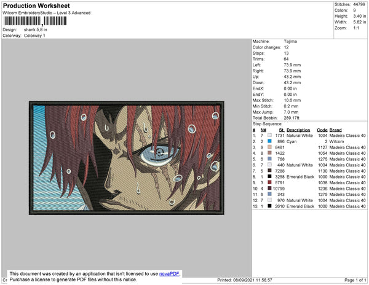The width and height of the screenshot is (369, 285).
Task: Click 'Emerald Black' in stop row 8
Action: coord(301,177)
